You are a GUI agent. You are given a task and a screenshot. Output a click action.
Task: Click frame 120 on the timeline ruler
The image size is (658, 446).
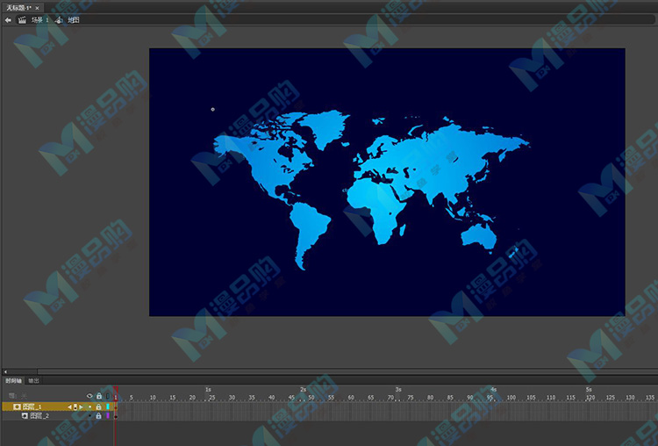pyautogui.click(x=590, y=398)
